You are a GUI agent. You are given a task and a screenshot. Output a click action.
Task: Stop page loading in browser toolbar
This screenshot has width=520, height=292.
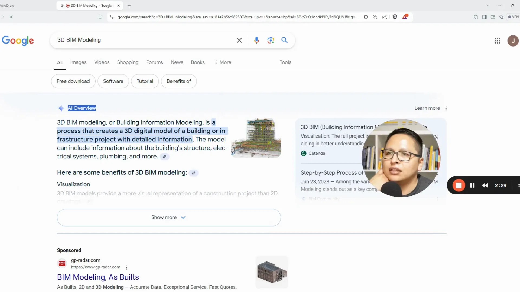click(11, 17)
